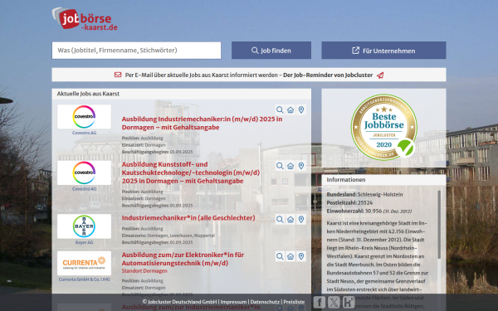
Task: Click the magnifier icon on Currenta Elektroniker job
Action: pos(280,256)
